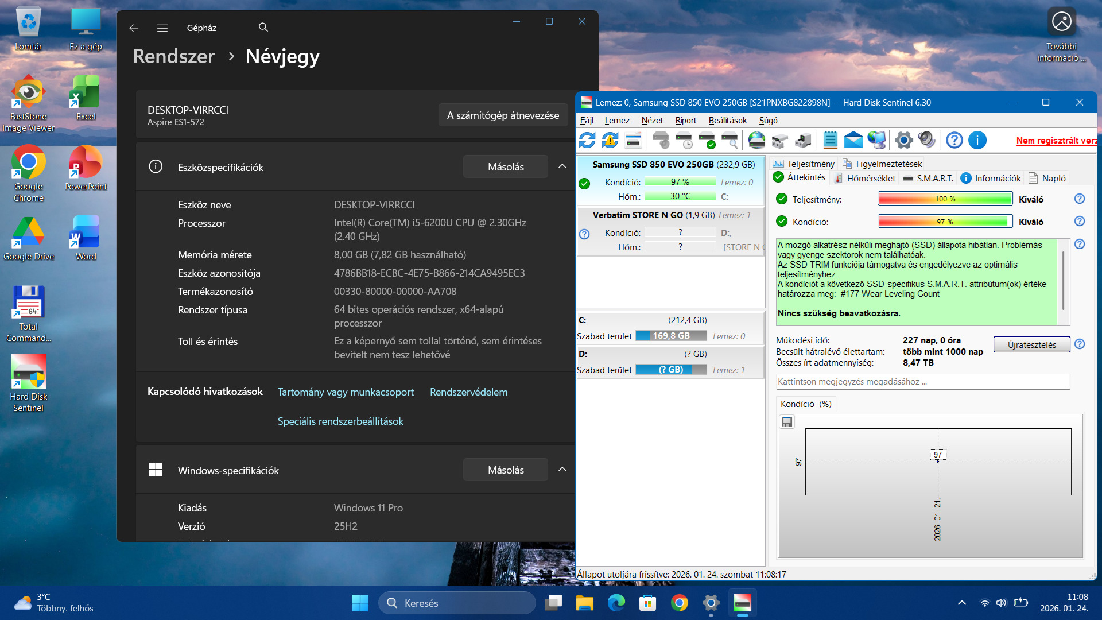Click the save icon above condition graph
The image size is (1102, 620).
pyautogui.click(x=787, y=422)
